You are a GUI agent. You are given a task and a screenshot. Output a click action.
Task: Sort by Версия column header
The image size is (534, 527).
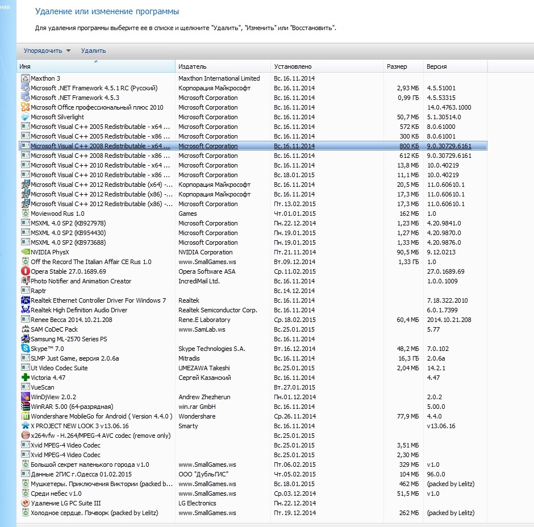click(x=454, y=66)
